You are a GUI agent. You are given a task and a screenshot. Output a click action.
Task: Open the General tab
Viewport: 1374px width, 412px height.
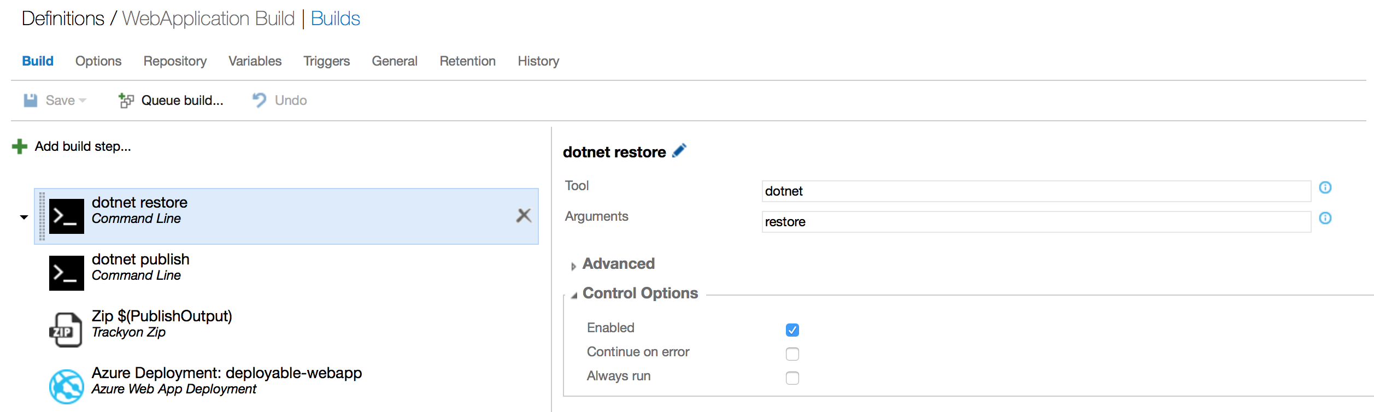tap(395, 61)
